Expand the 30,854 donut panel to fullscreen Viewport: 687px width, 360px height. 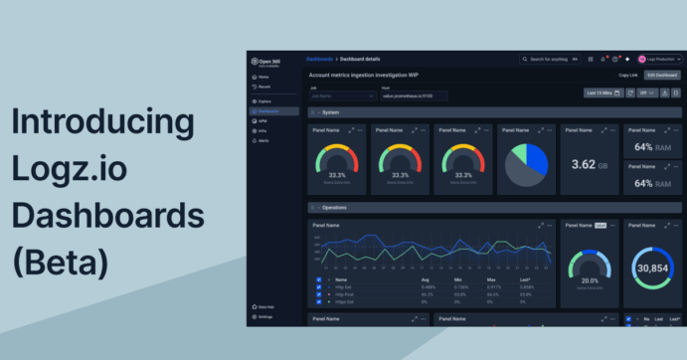pyautogui.click(x=667, y=226)
